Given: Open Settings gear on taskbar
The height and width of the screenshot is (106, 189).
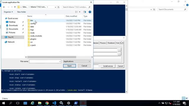Looking at the screenshot, I should pos(69,103).
